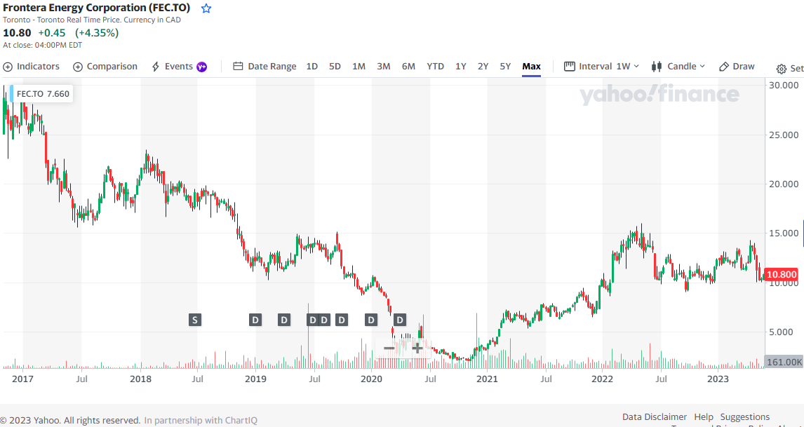This screenshot has height=427, width=804.
Task: Select the 1M time range
Action: 359,66
